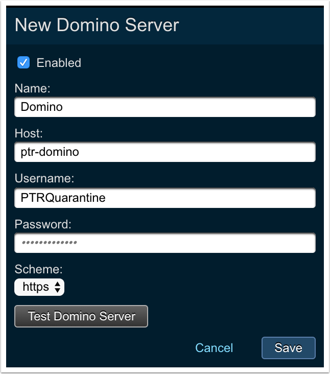Place cursor on 'PTRQuarantine' username text
Viewport: 330px width, 374px height.
[x=63, y=198]
